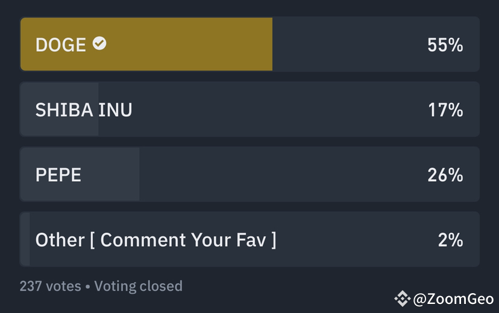
Task: Click the Voting closed status text
Action: point(139,286)
